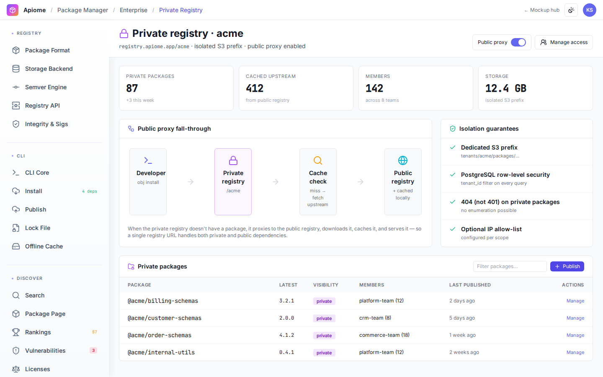Click the Vulnerabilities count badge 3
The height and width of the screenshot is (377, 603).
point(93,351)
